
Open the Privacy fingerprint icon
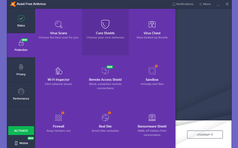coord(21,67)
